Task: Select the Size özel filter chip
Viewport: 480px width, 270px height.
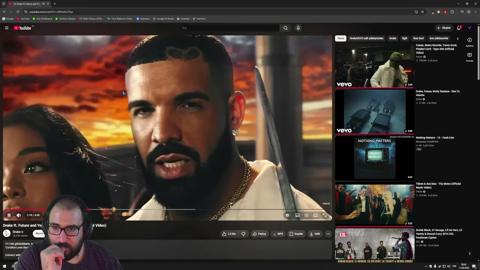Action: [x=418, y=38]
